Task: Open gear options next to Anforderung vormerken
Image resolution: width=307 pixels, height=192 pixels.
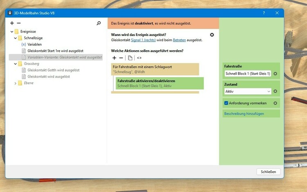Action: pyautogui.click(x=275, y=103)
